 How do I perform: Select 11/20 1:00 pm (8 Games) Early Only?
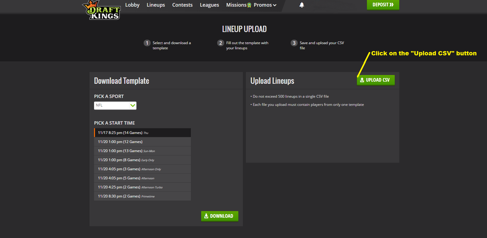tap(142, 160)
